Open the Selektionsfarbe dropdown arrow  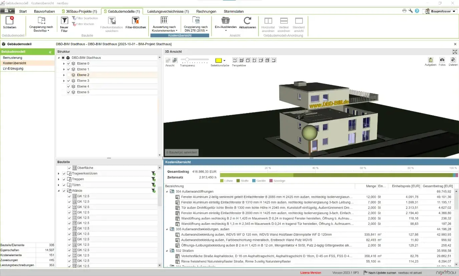point(224,60)
